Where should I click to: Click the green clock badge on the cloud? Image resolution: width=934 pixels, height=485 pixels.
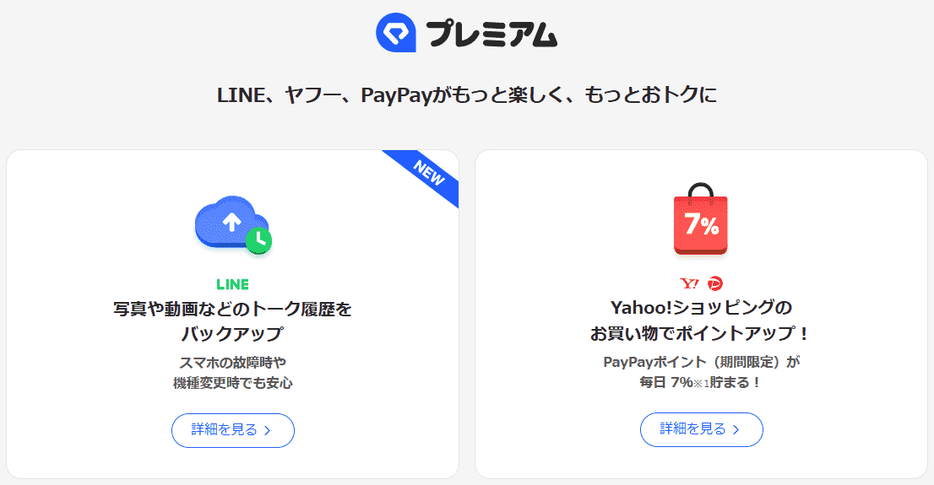(258, 240)
